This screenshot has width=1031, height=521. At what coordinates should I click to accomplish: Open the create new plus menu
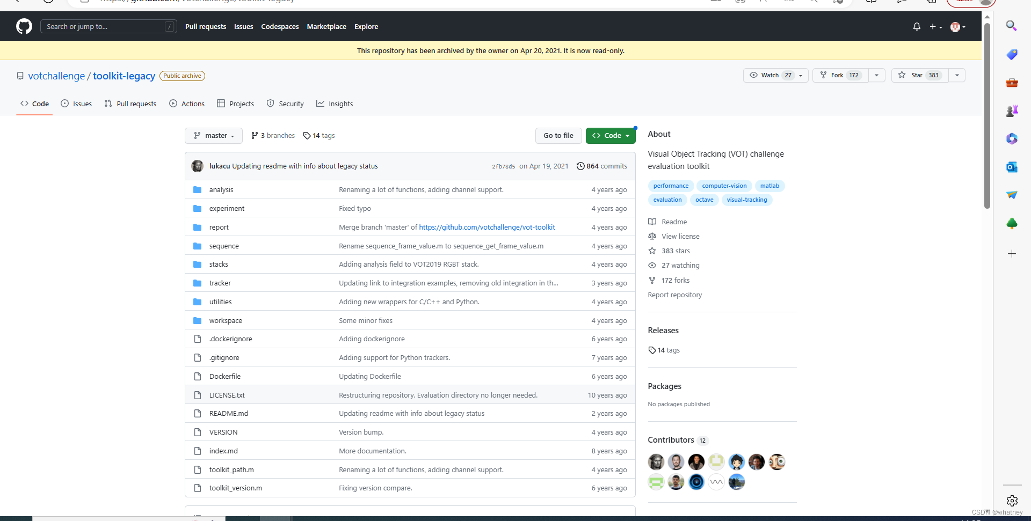coord(936,26)
